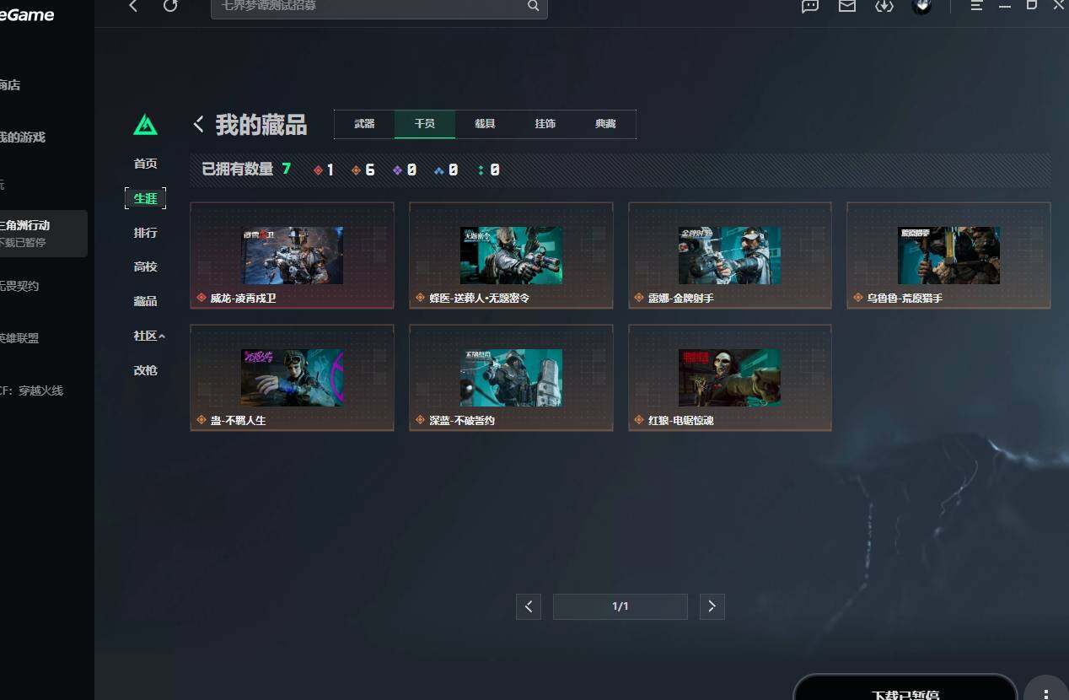Open the chat message icon
1069x700 pixels.
pos(810,6)
